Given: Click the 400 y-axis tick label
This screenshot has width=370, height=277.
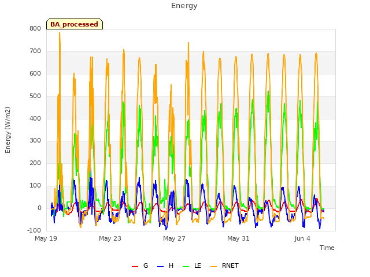Looking at the screenshot, I should [x=35, y=118].
